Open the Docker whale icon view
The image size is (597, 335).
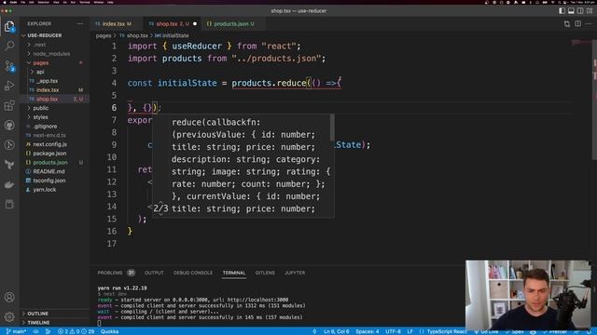click(9, 184)
